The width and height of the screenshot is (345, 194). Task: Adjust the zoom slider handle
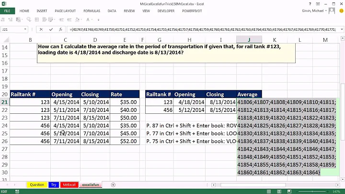[x=312, y=192]
